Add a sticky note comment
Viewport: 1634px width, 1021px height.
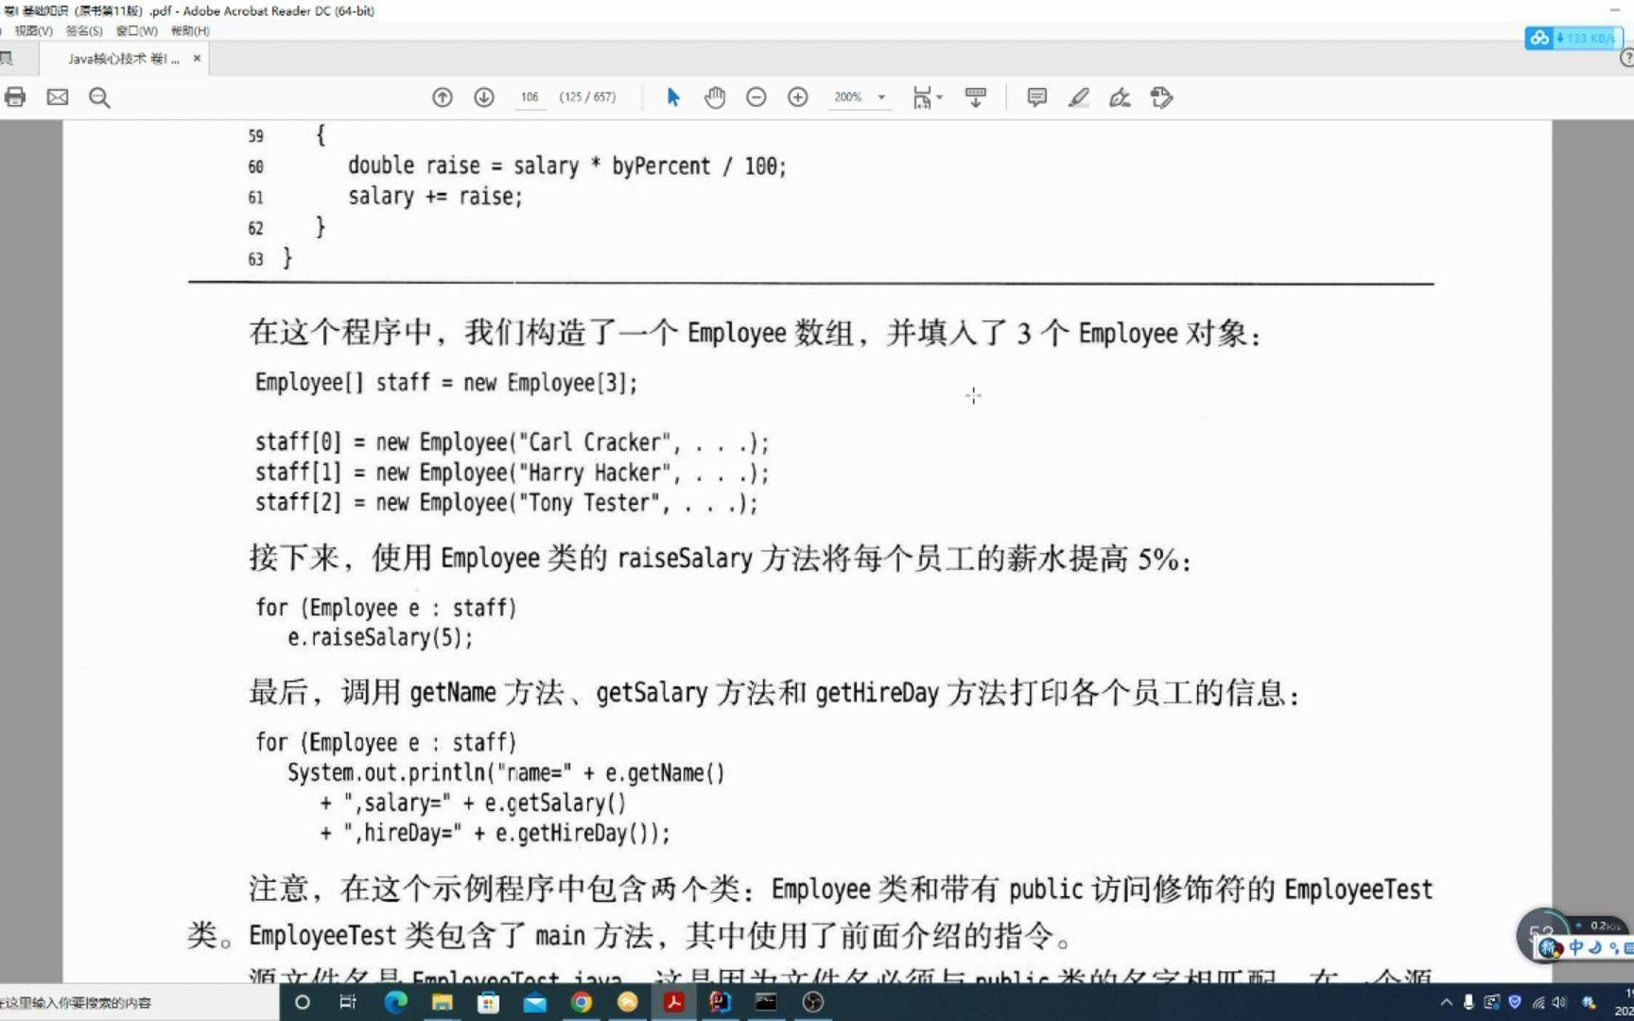[x=1037, y=97]
